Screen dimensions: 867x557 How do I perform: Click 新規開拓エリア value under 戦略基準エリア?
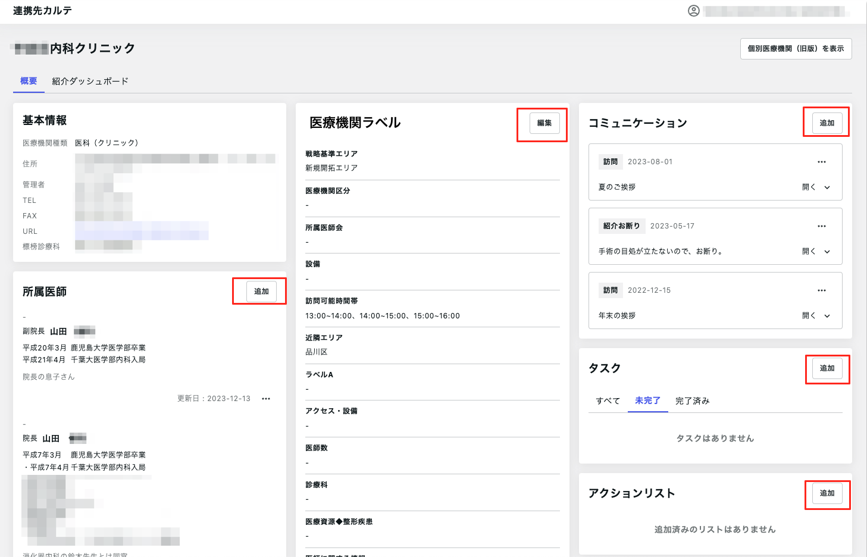tap(331, 168)
